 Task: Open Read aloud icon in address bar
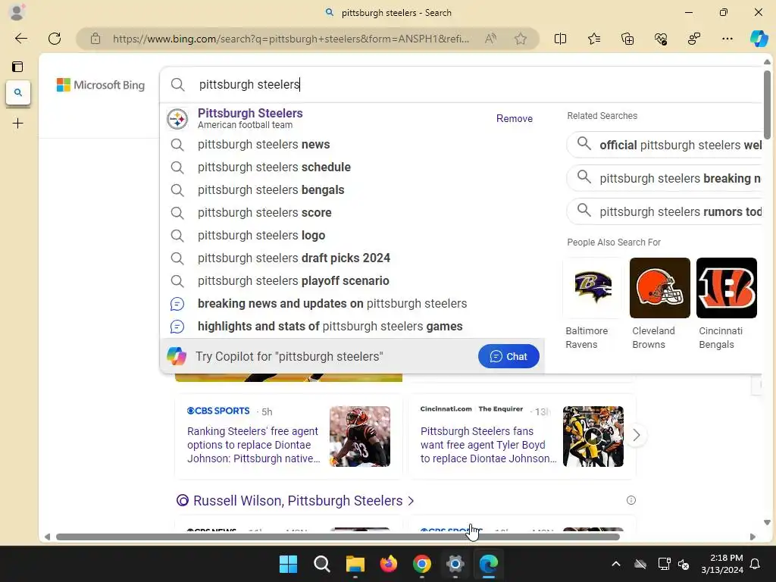[x=490, y=39]
